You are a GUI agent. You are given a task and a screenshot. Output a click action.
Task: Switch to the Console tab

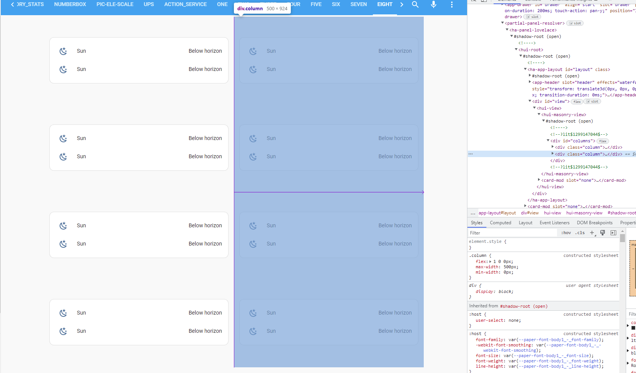coord(533,2)
